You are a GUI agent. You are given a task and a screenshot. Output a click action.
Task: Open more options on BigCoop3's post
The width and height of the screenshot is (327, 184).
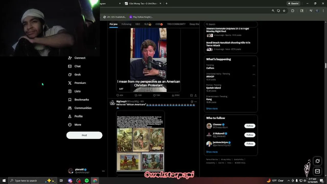coord(196,102)
